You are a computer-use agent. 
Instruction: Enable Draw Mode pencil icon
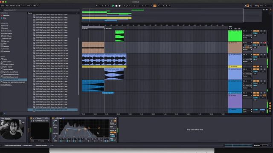(x=245, y=6)
